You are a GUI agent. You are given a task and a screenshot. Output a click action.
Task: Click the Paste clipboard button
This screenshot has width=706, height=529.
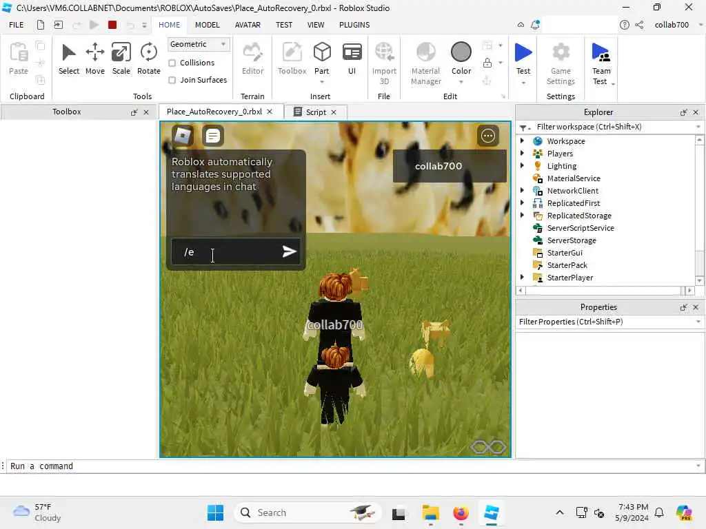[19, 59]
